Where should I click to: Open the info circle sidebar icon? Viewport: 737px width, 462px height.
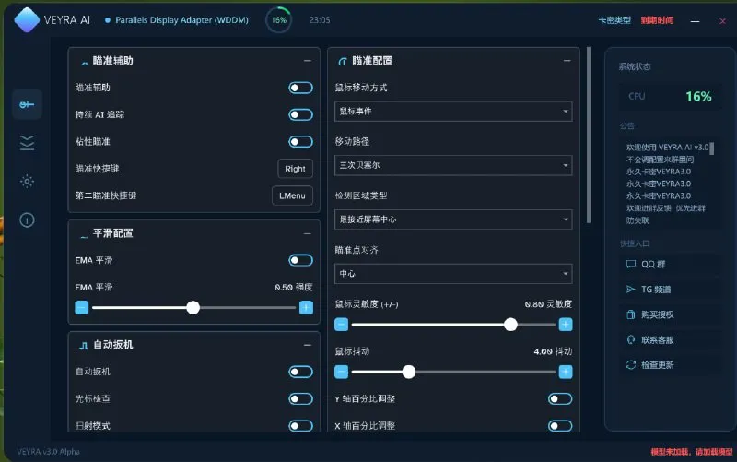pyautogui.click(x=27, y=219)
